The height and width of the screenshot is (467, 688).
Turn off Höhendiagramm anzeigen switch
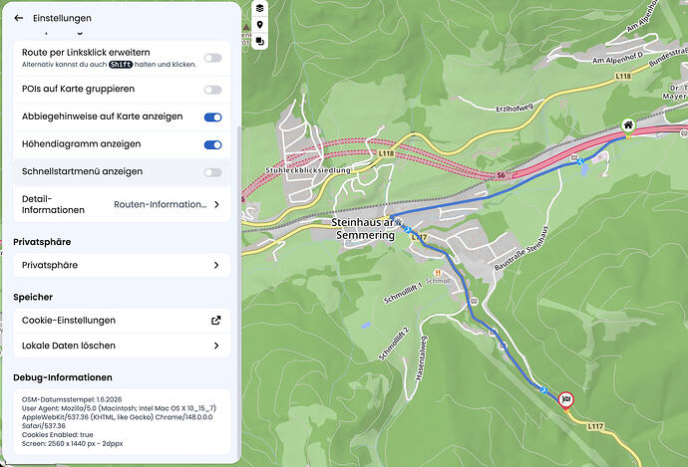tap(212, 145)
